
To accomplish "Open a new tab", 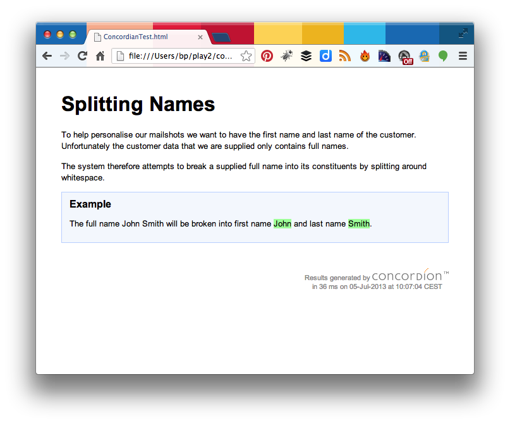I will (221, 38).
